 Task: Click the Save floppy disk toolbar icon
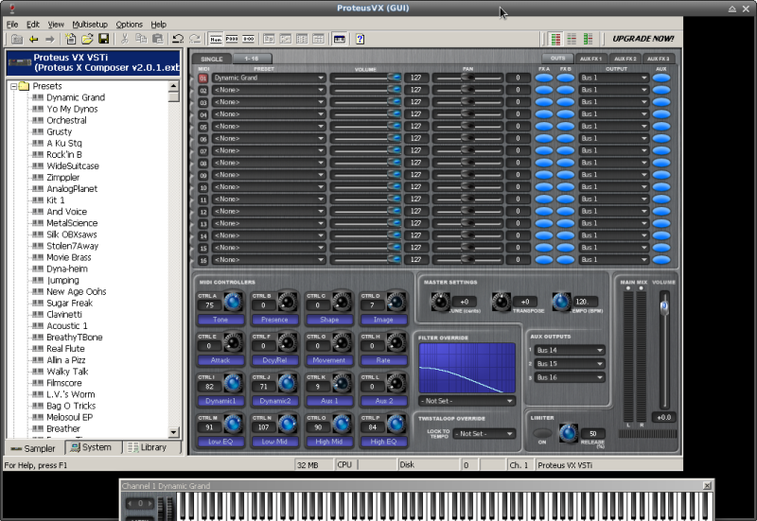click(x=103, y=39)
